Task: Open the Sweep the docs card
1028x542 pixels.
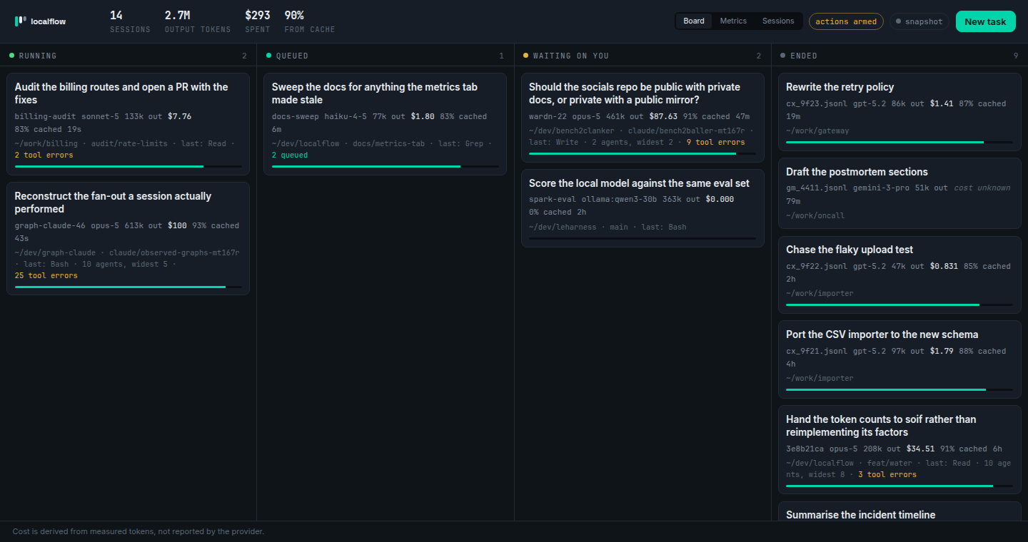Action: click(385, 123)
